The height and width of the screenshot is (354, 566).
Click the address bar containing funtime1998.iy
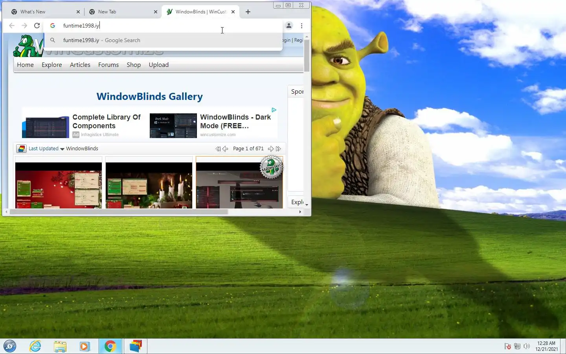point(163,26)
